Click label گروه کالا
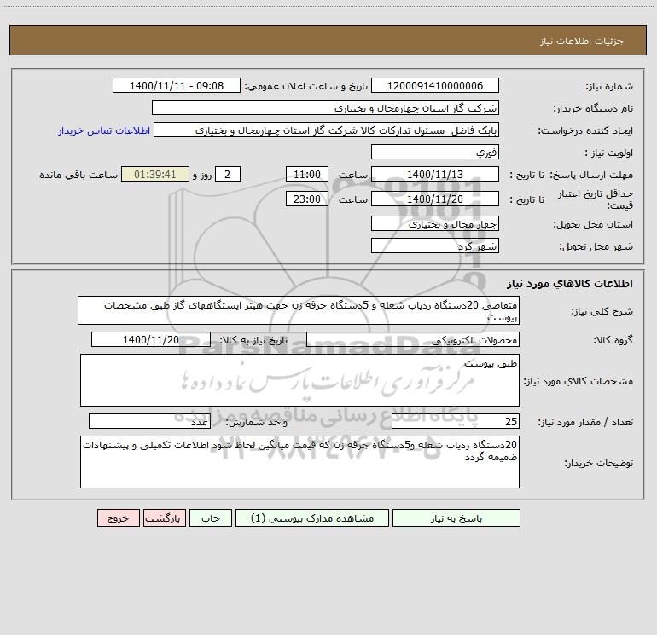Image resolution: width=657 pixels, height=635 pixels. (x=613, y=340)
